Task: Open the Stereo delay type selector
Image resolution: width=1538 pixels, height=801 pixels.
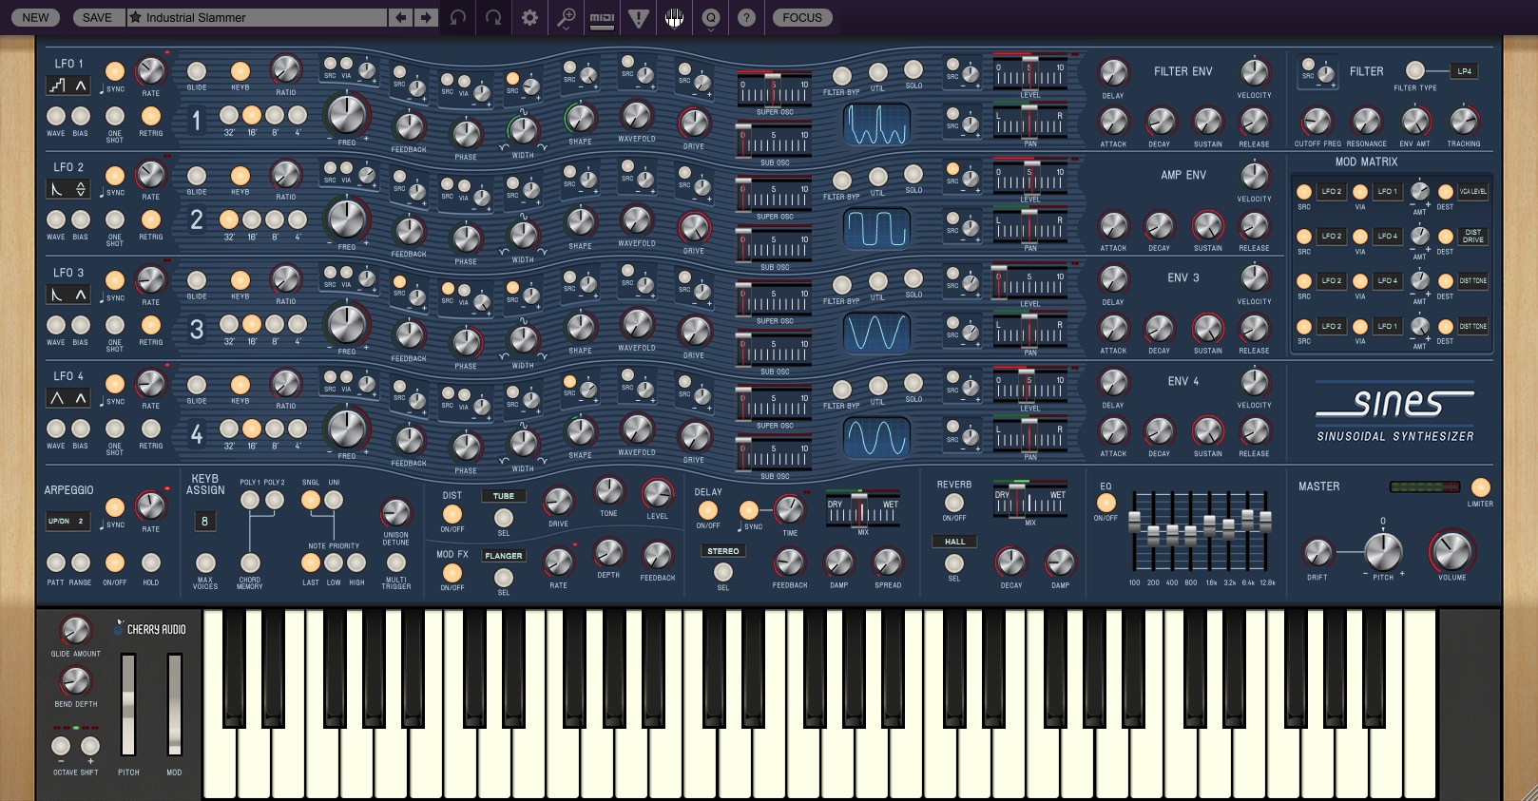Action: (x=723, y=551)
